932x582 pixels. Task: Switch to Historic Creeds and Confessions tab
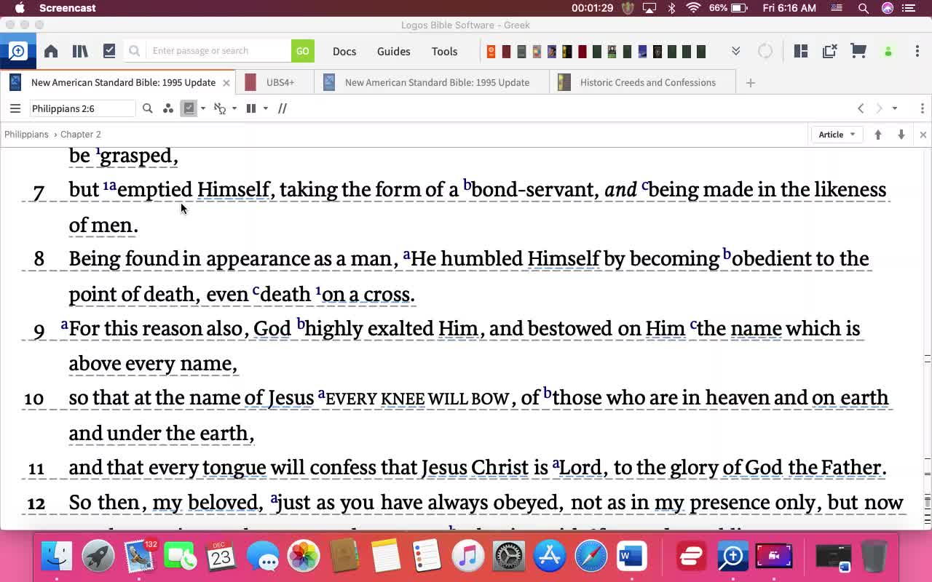point(643,83)
